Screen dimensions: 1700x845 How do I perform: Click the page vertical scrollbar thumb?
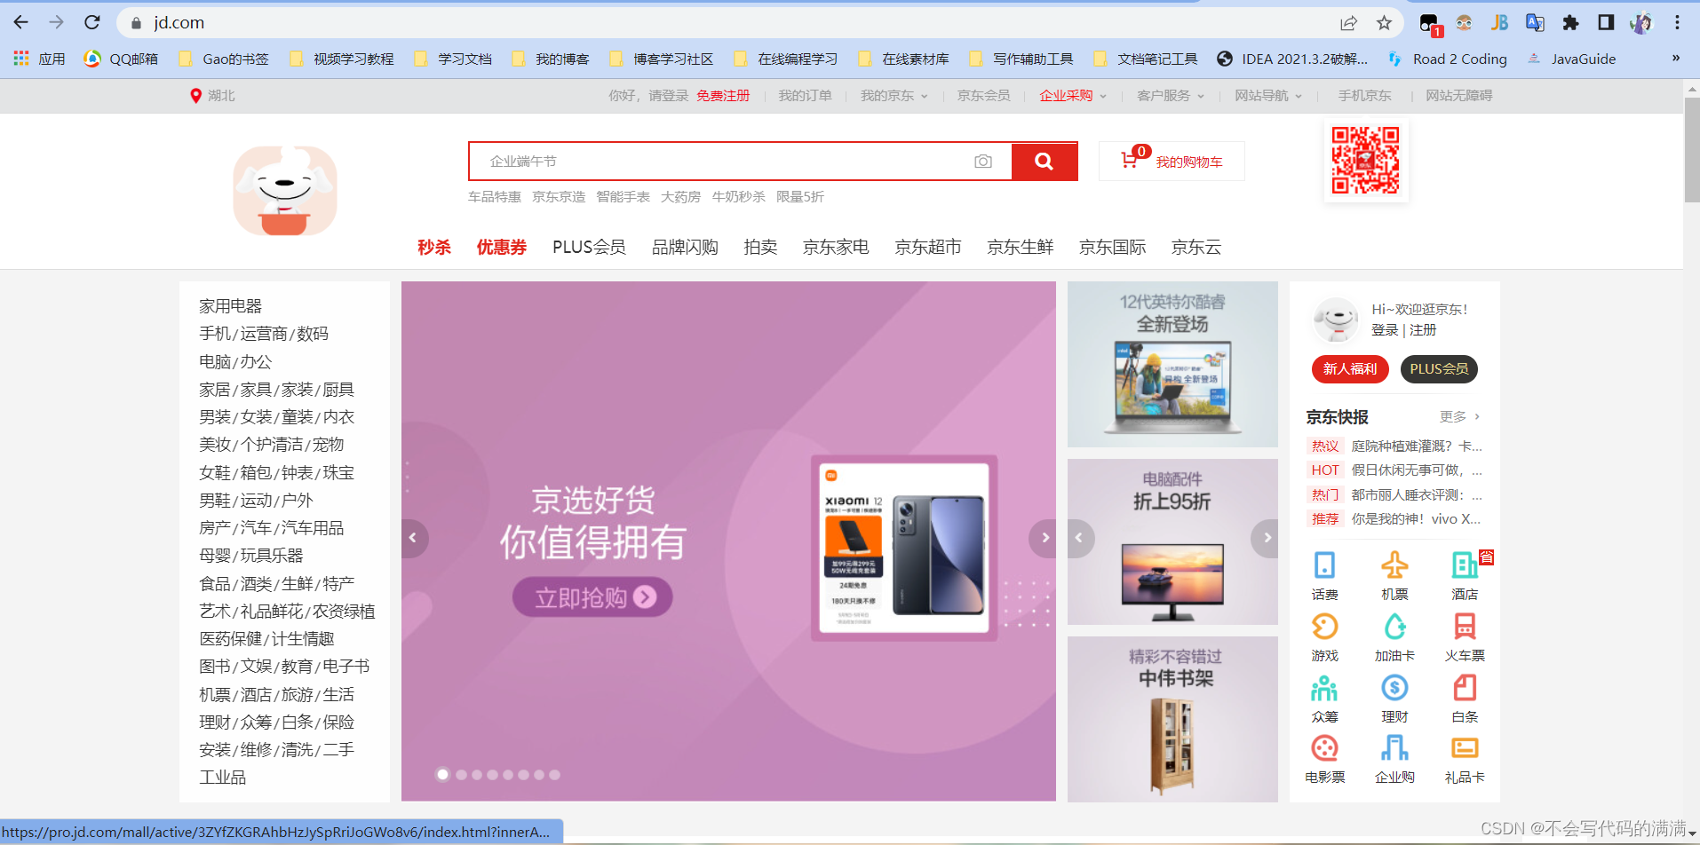1691,149
